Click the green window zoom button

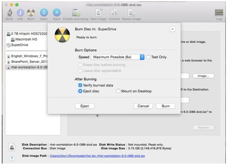17,5
